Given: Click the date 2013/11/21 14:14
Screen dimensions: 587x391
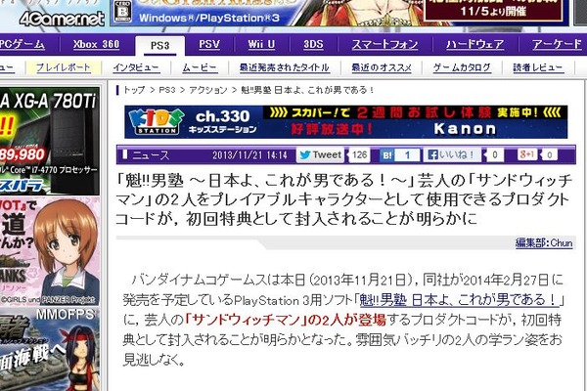Looking at the screenshot, I should 249,155.
